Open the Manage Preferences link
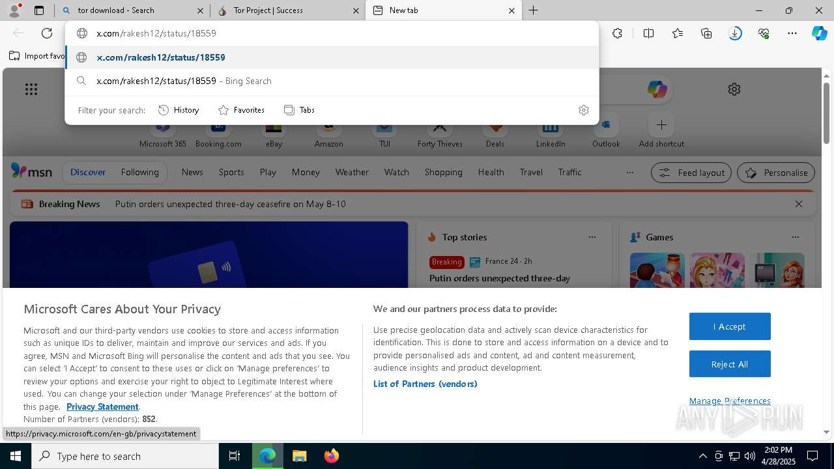 730,401
